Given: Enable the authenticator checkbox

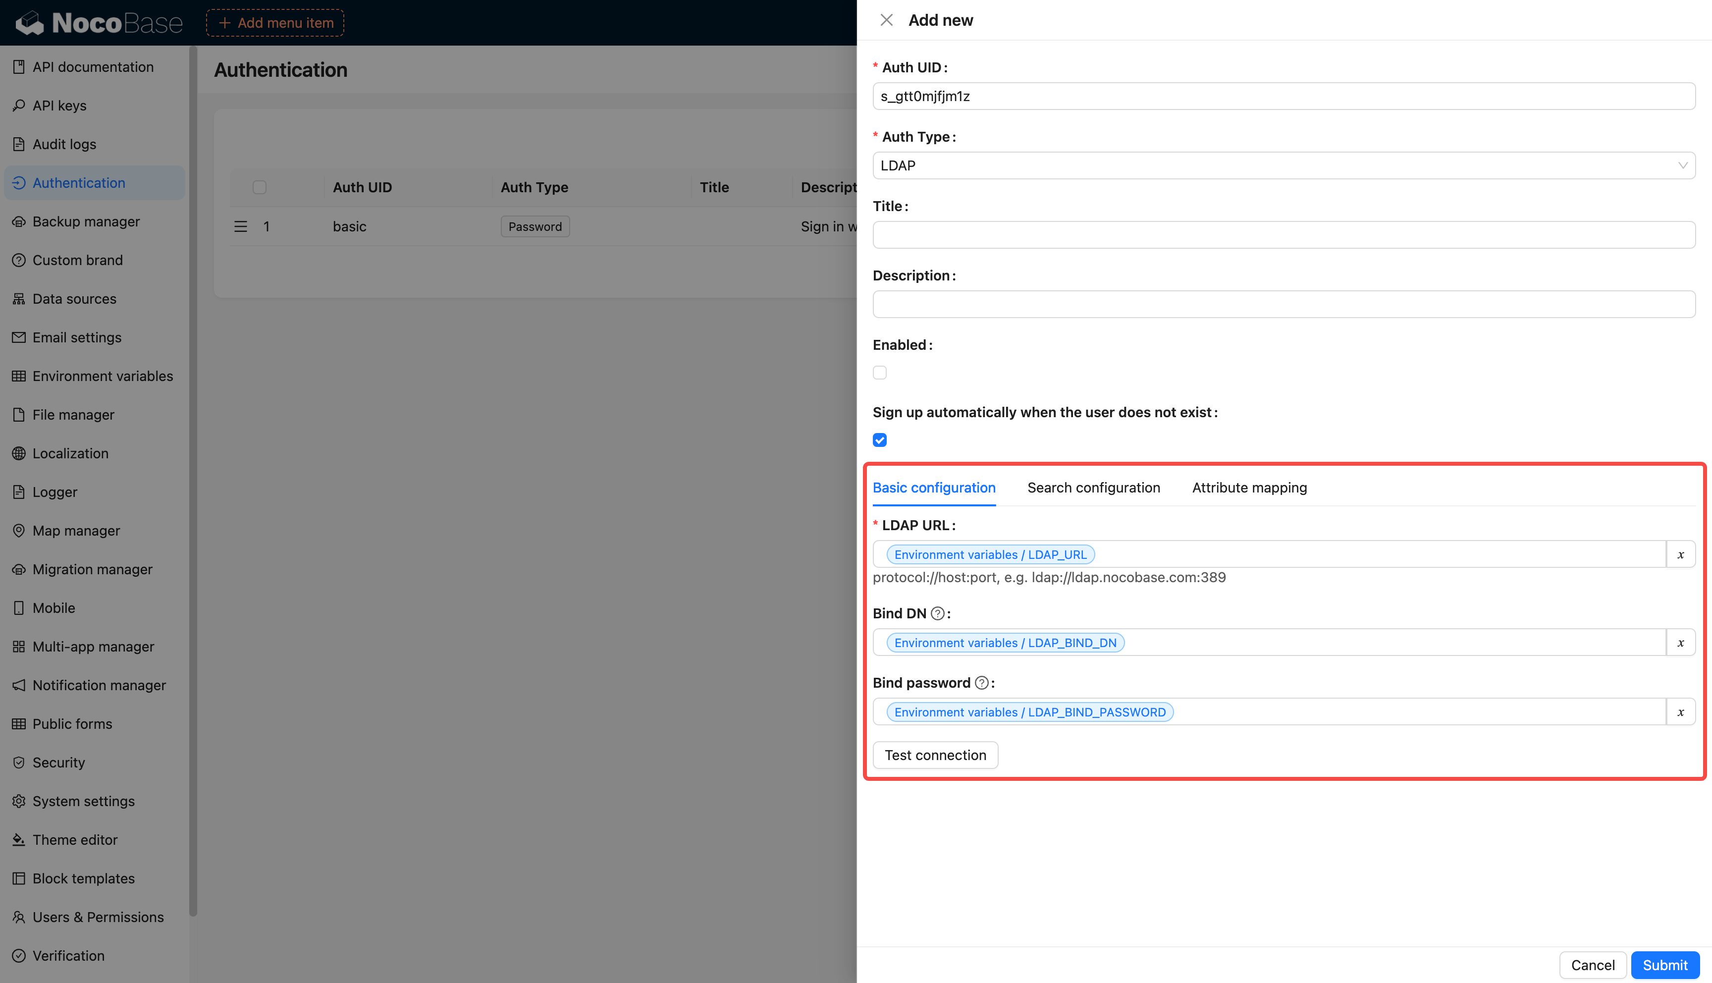Looking at the screenshot, I should click(x=879, y=373).
